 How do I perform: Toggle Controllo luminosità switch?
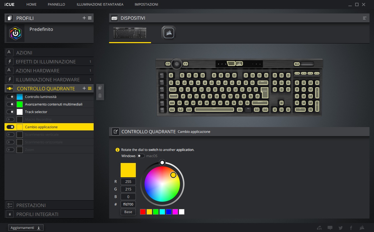[10, 97]
